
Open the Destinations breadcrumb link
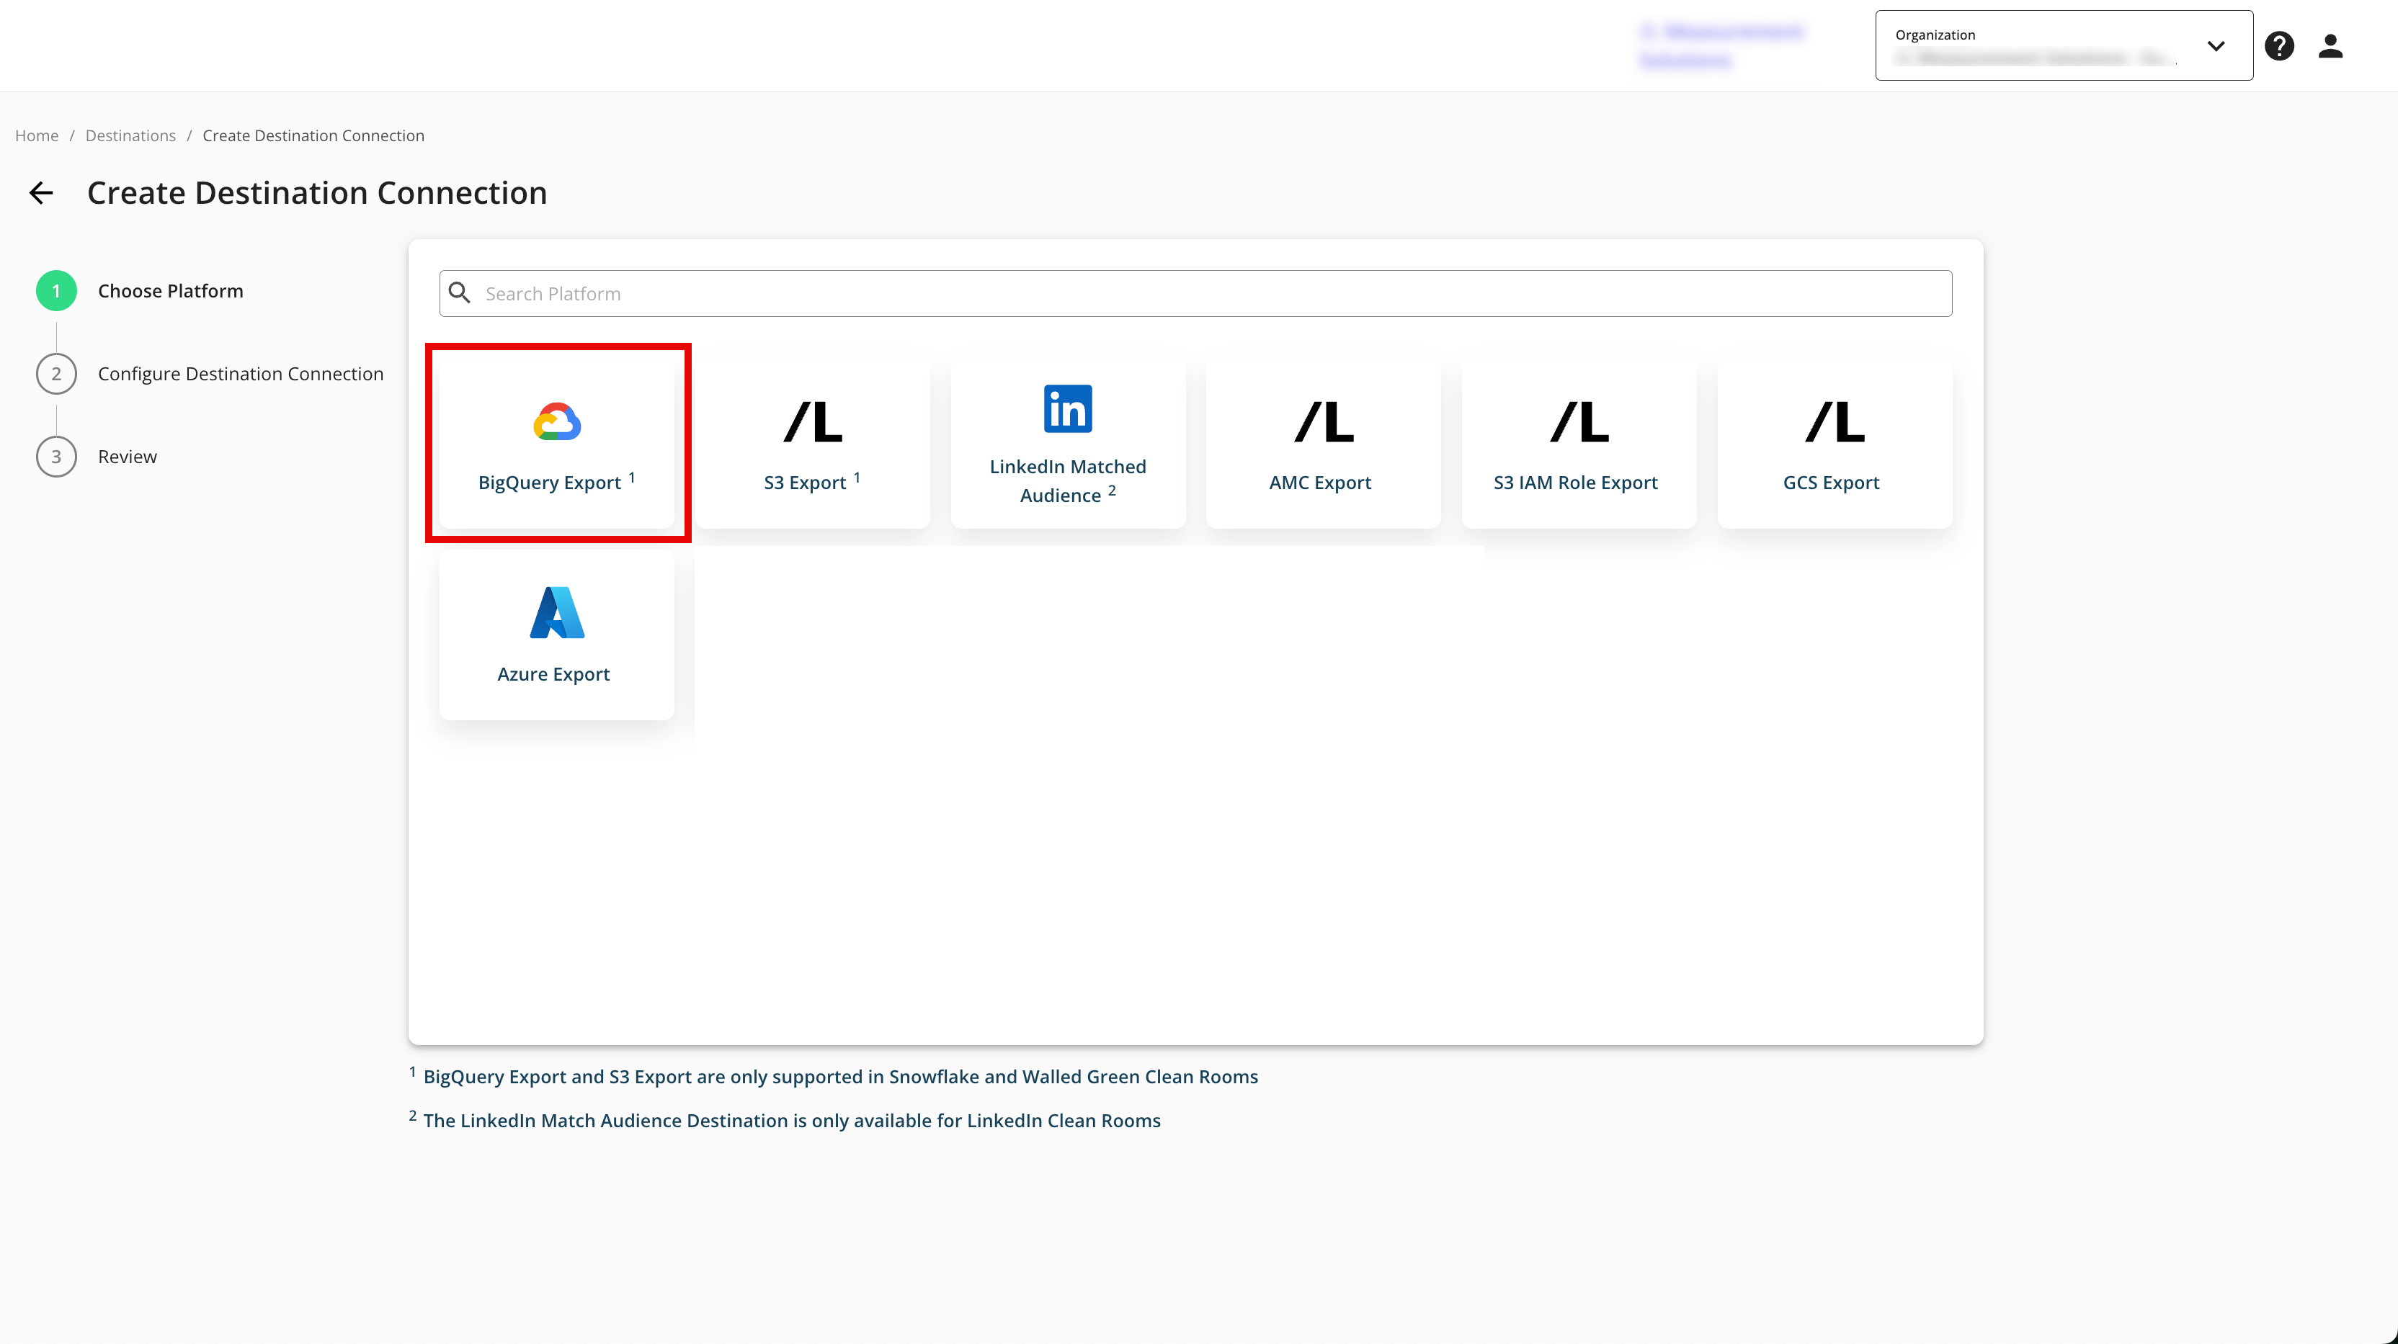130,136
